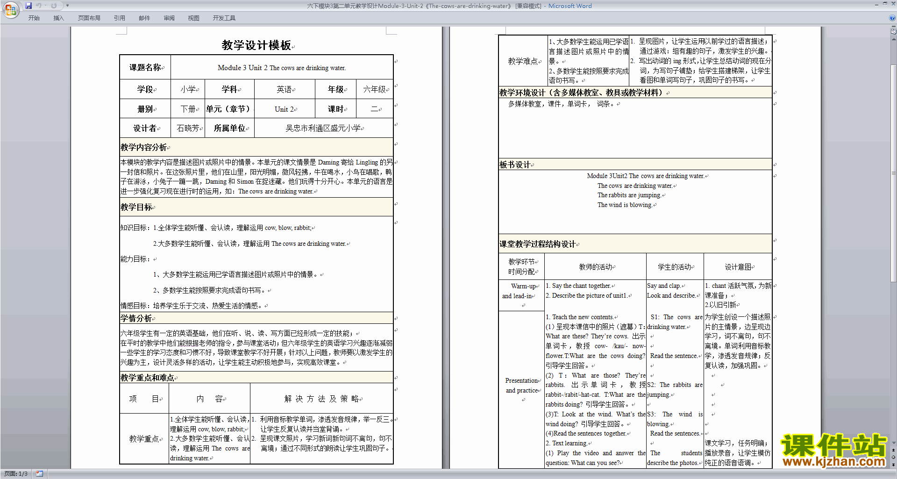Click the line 'The rabbits are jumping.'
Viewport: 897px width, 479px height.
point(629,195)
